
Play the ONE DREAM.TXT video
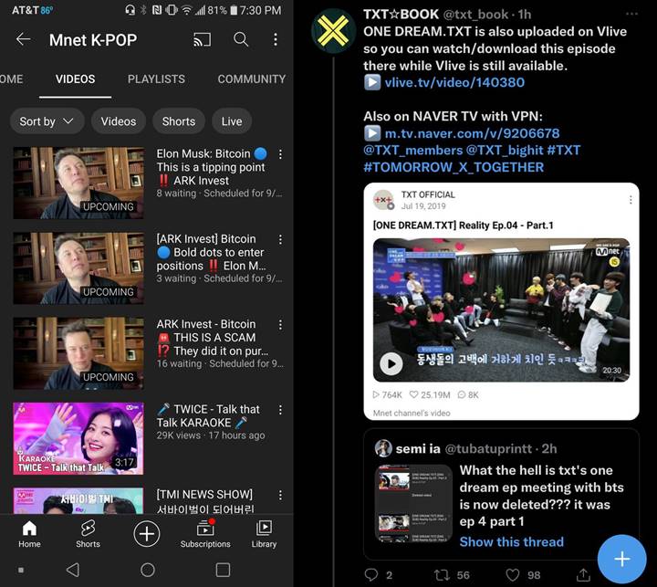tap(391, 363)
